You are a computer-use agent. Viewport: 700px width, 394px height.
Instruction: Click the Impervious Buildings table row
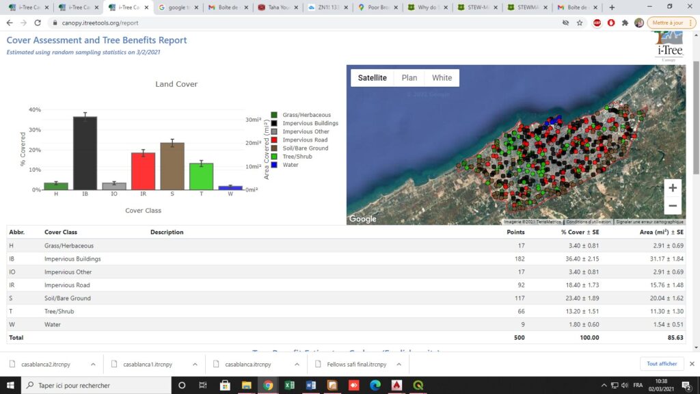point(346,259)
